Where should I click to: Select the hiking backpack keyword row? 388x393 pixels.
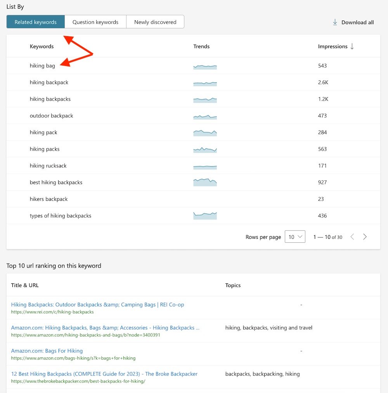[49, 82]
